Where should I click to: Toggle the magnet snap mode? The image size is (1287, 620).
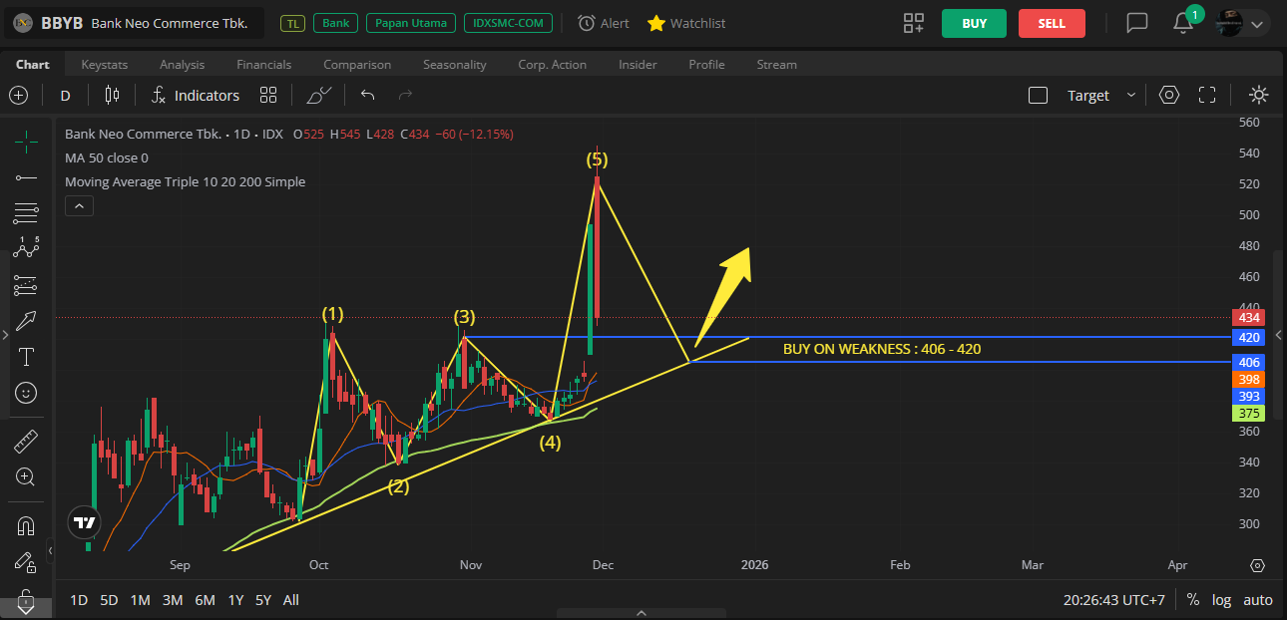point(26,525)
